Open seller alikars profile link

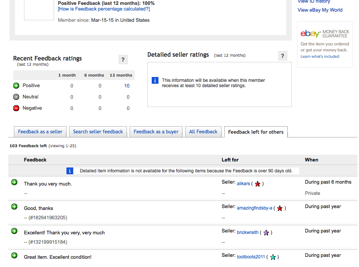click(x=243, y=184)
